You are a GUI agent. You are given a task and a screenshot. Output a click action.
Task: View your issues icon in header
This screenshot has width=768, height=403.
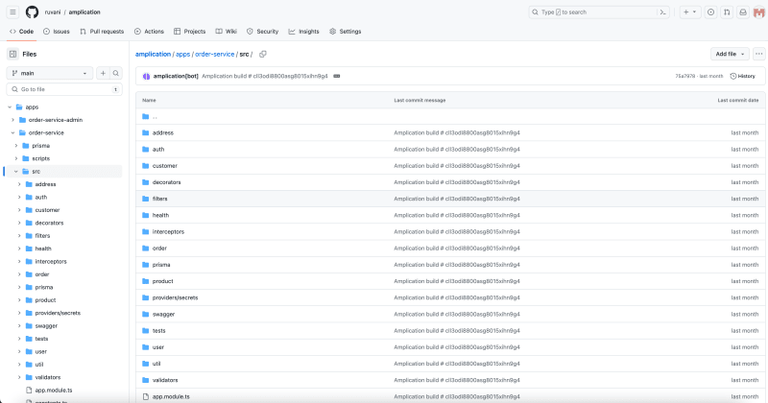tap(710, 12)
